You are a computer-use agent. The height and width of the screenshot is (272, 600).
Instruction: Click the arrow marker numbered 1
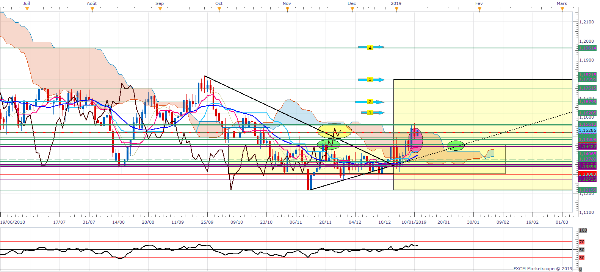coord(370,113)
